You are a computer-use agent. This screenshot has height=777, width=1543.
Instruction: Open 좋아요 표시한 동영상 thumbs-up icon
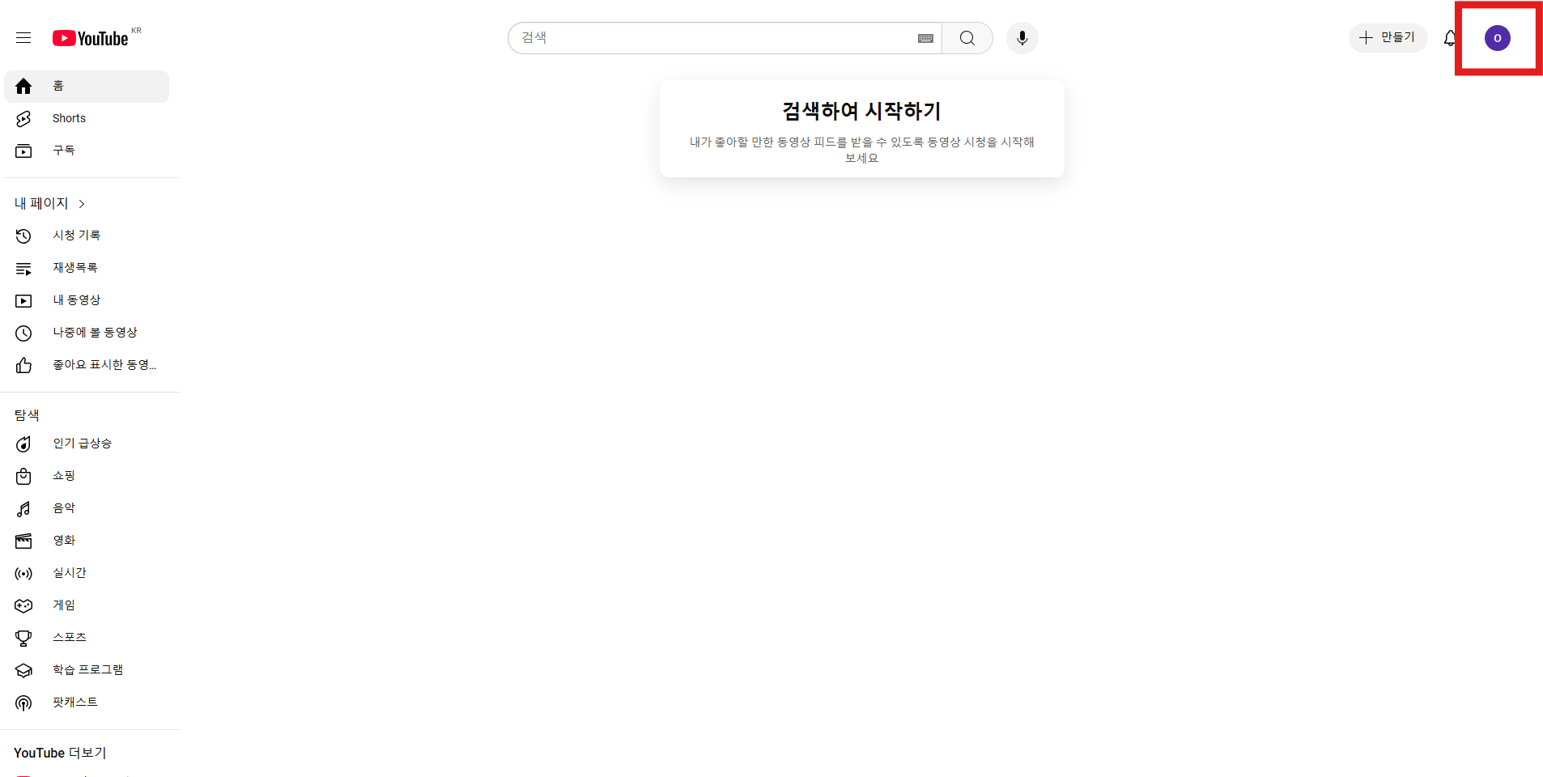pyautogui.click(x=23, y=366)
